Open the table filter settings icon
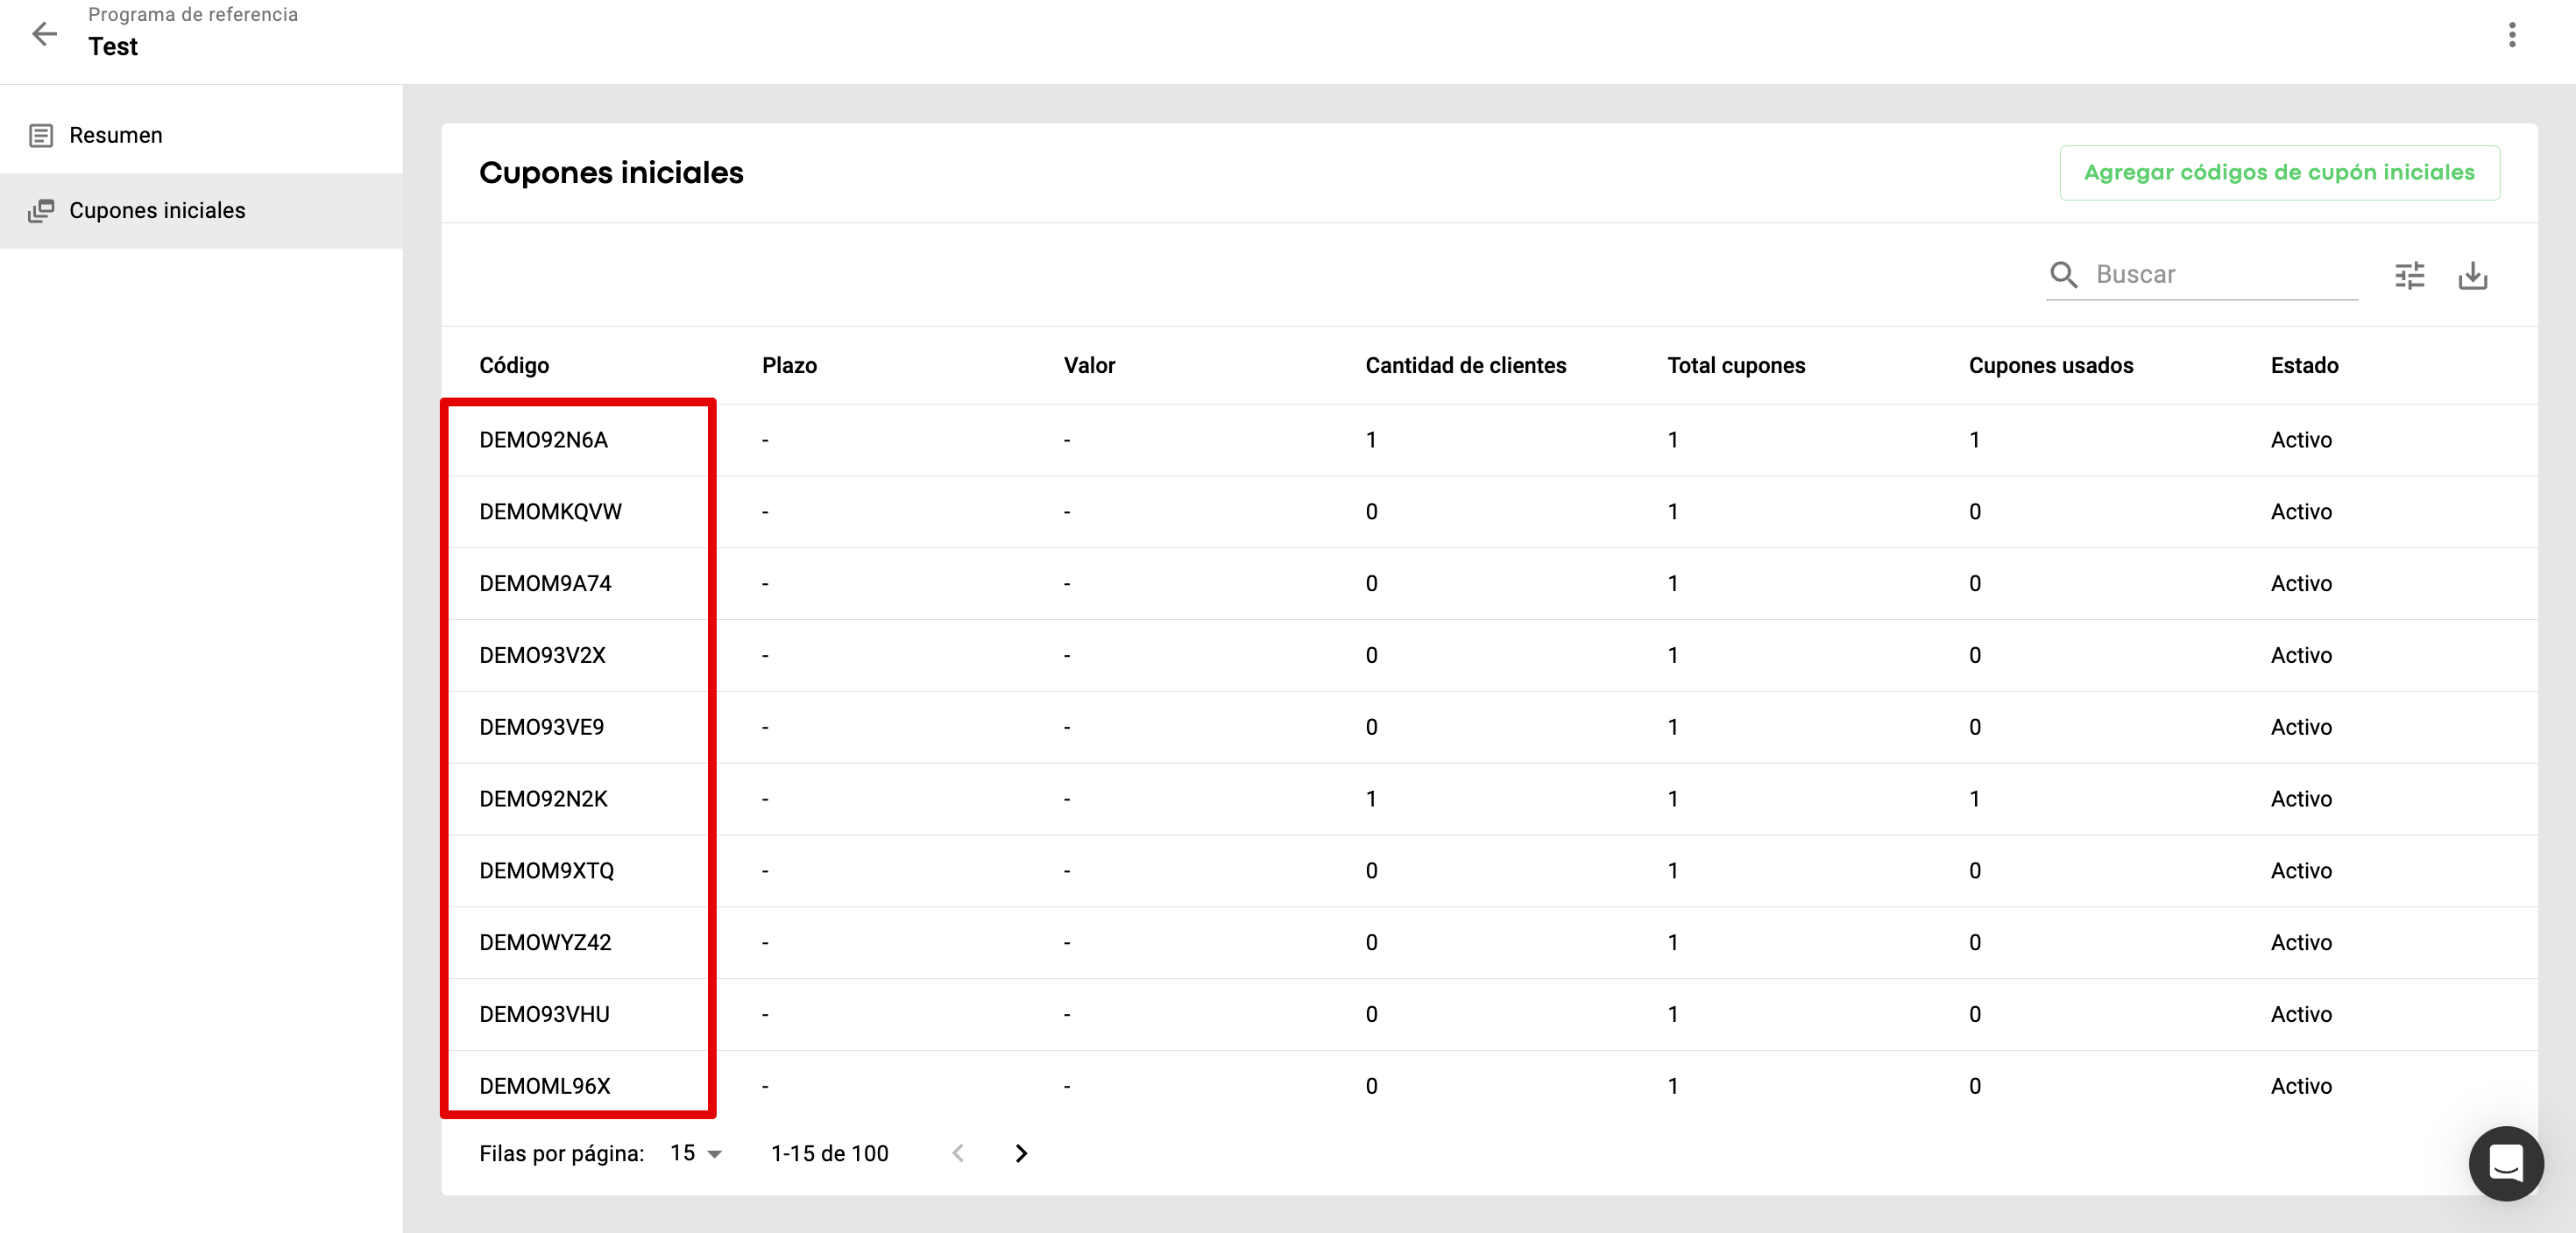Viewport: 2576px width, 1233px height. coord(2409,276)
